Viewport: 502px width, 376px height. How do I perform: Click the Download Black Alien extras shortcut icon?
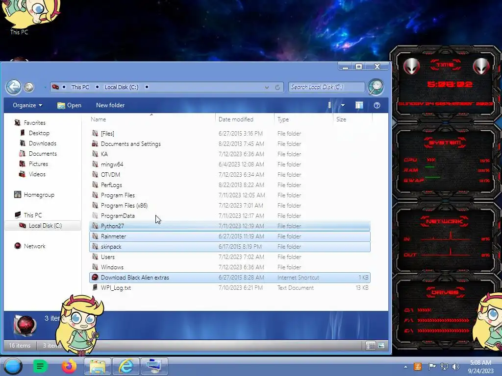coord(95,277)
